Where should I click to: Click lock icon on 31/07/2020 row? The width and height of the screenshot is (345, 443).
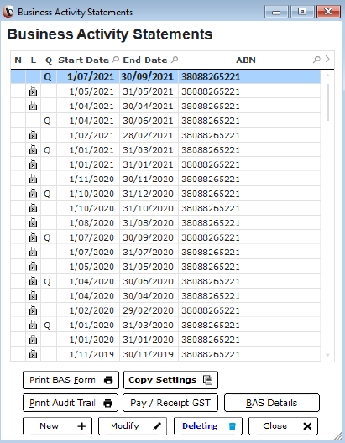pyautogui.click(x=33, y=252)
